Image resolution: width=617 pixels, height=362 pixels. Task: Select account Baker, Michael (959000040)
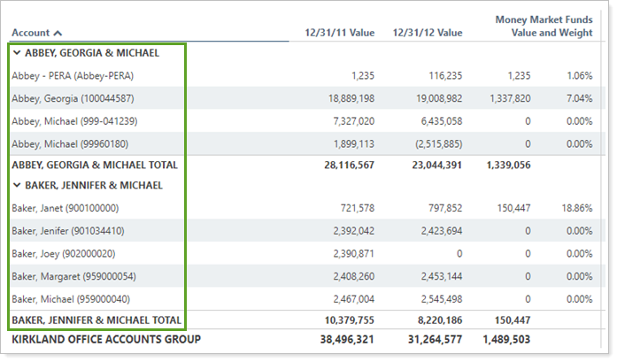click(71, 298)
